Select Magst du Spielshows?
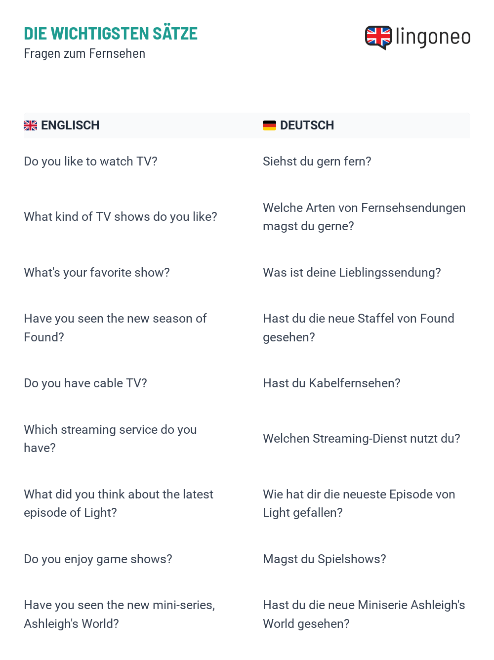 [325, 559]
